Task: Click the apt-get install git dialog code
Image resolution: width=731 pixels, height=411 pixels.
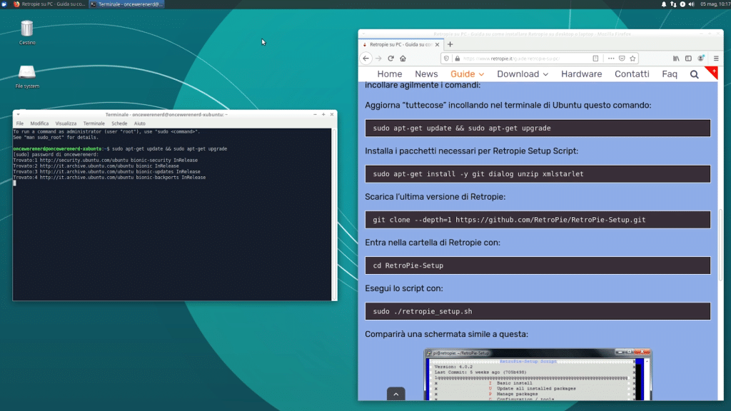Action: (x=538, y=174)
